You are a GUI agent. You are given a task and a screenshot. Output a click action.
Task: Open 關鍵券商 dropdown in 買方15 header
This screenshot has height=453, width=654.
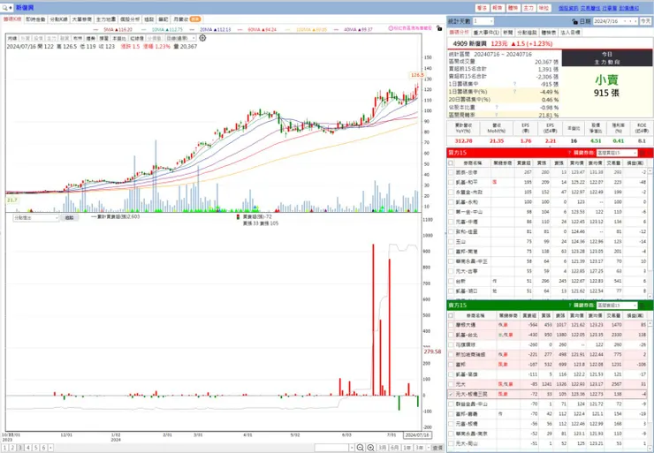[x=617, y=153]
